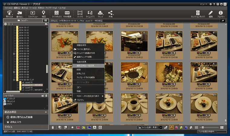Select the P3102433.ORF coffee cups thumbnail

pyautogui.click(x=134, y=72)
